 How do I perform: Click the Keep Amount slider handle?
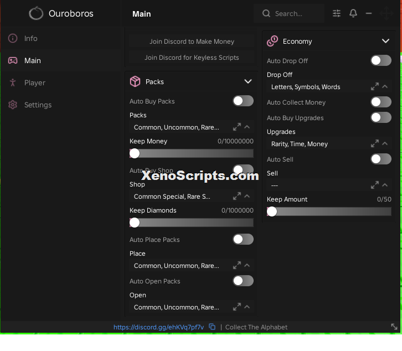pyautogui.click(x=272, y=211)
